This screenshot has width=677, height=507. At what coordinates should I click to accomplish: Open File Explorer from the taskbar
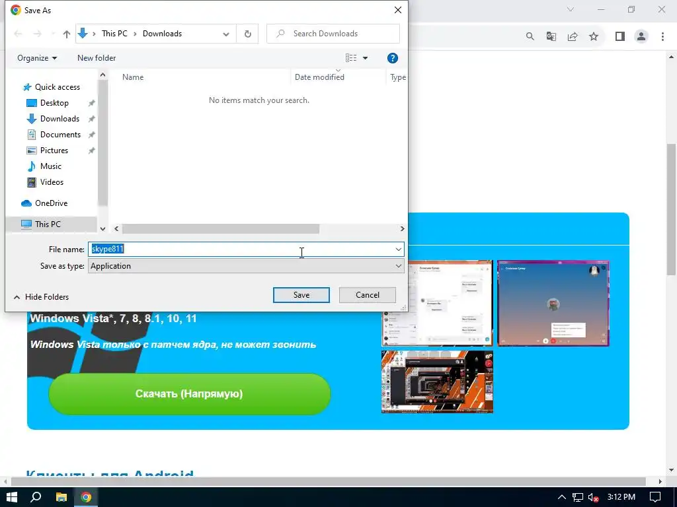click(x=61, y=497)
